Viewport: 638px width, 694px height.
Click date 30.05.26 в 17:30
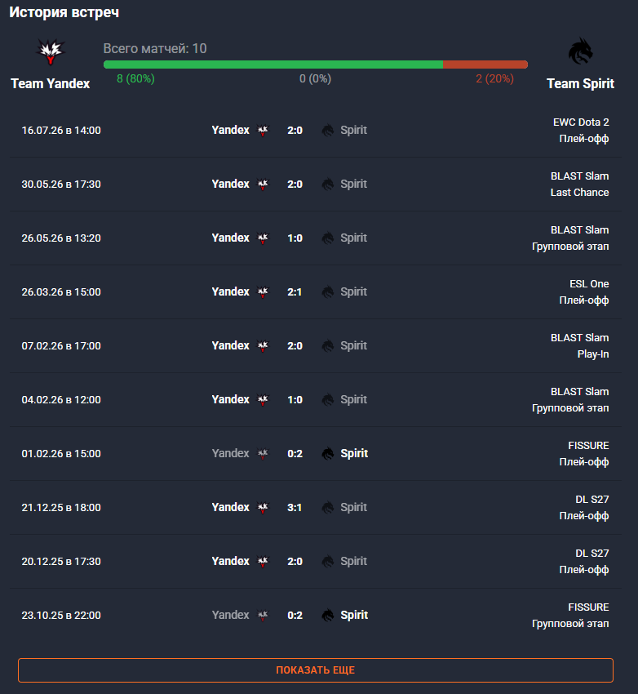click(61, 185)
